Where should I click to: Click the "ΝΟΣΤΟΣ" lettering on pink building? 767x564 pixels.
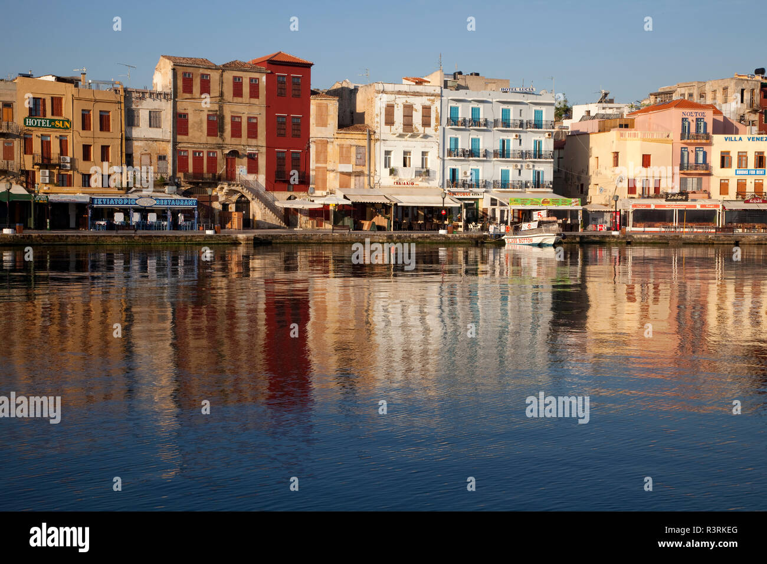click(693, 114)
